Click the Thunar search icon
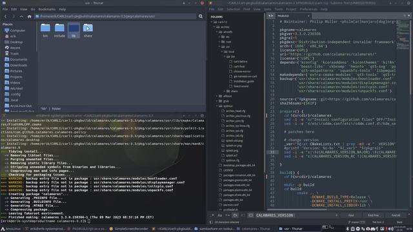Screen dimensions: 413x232 click(201, 16)
